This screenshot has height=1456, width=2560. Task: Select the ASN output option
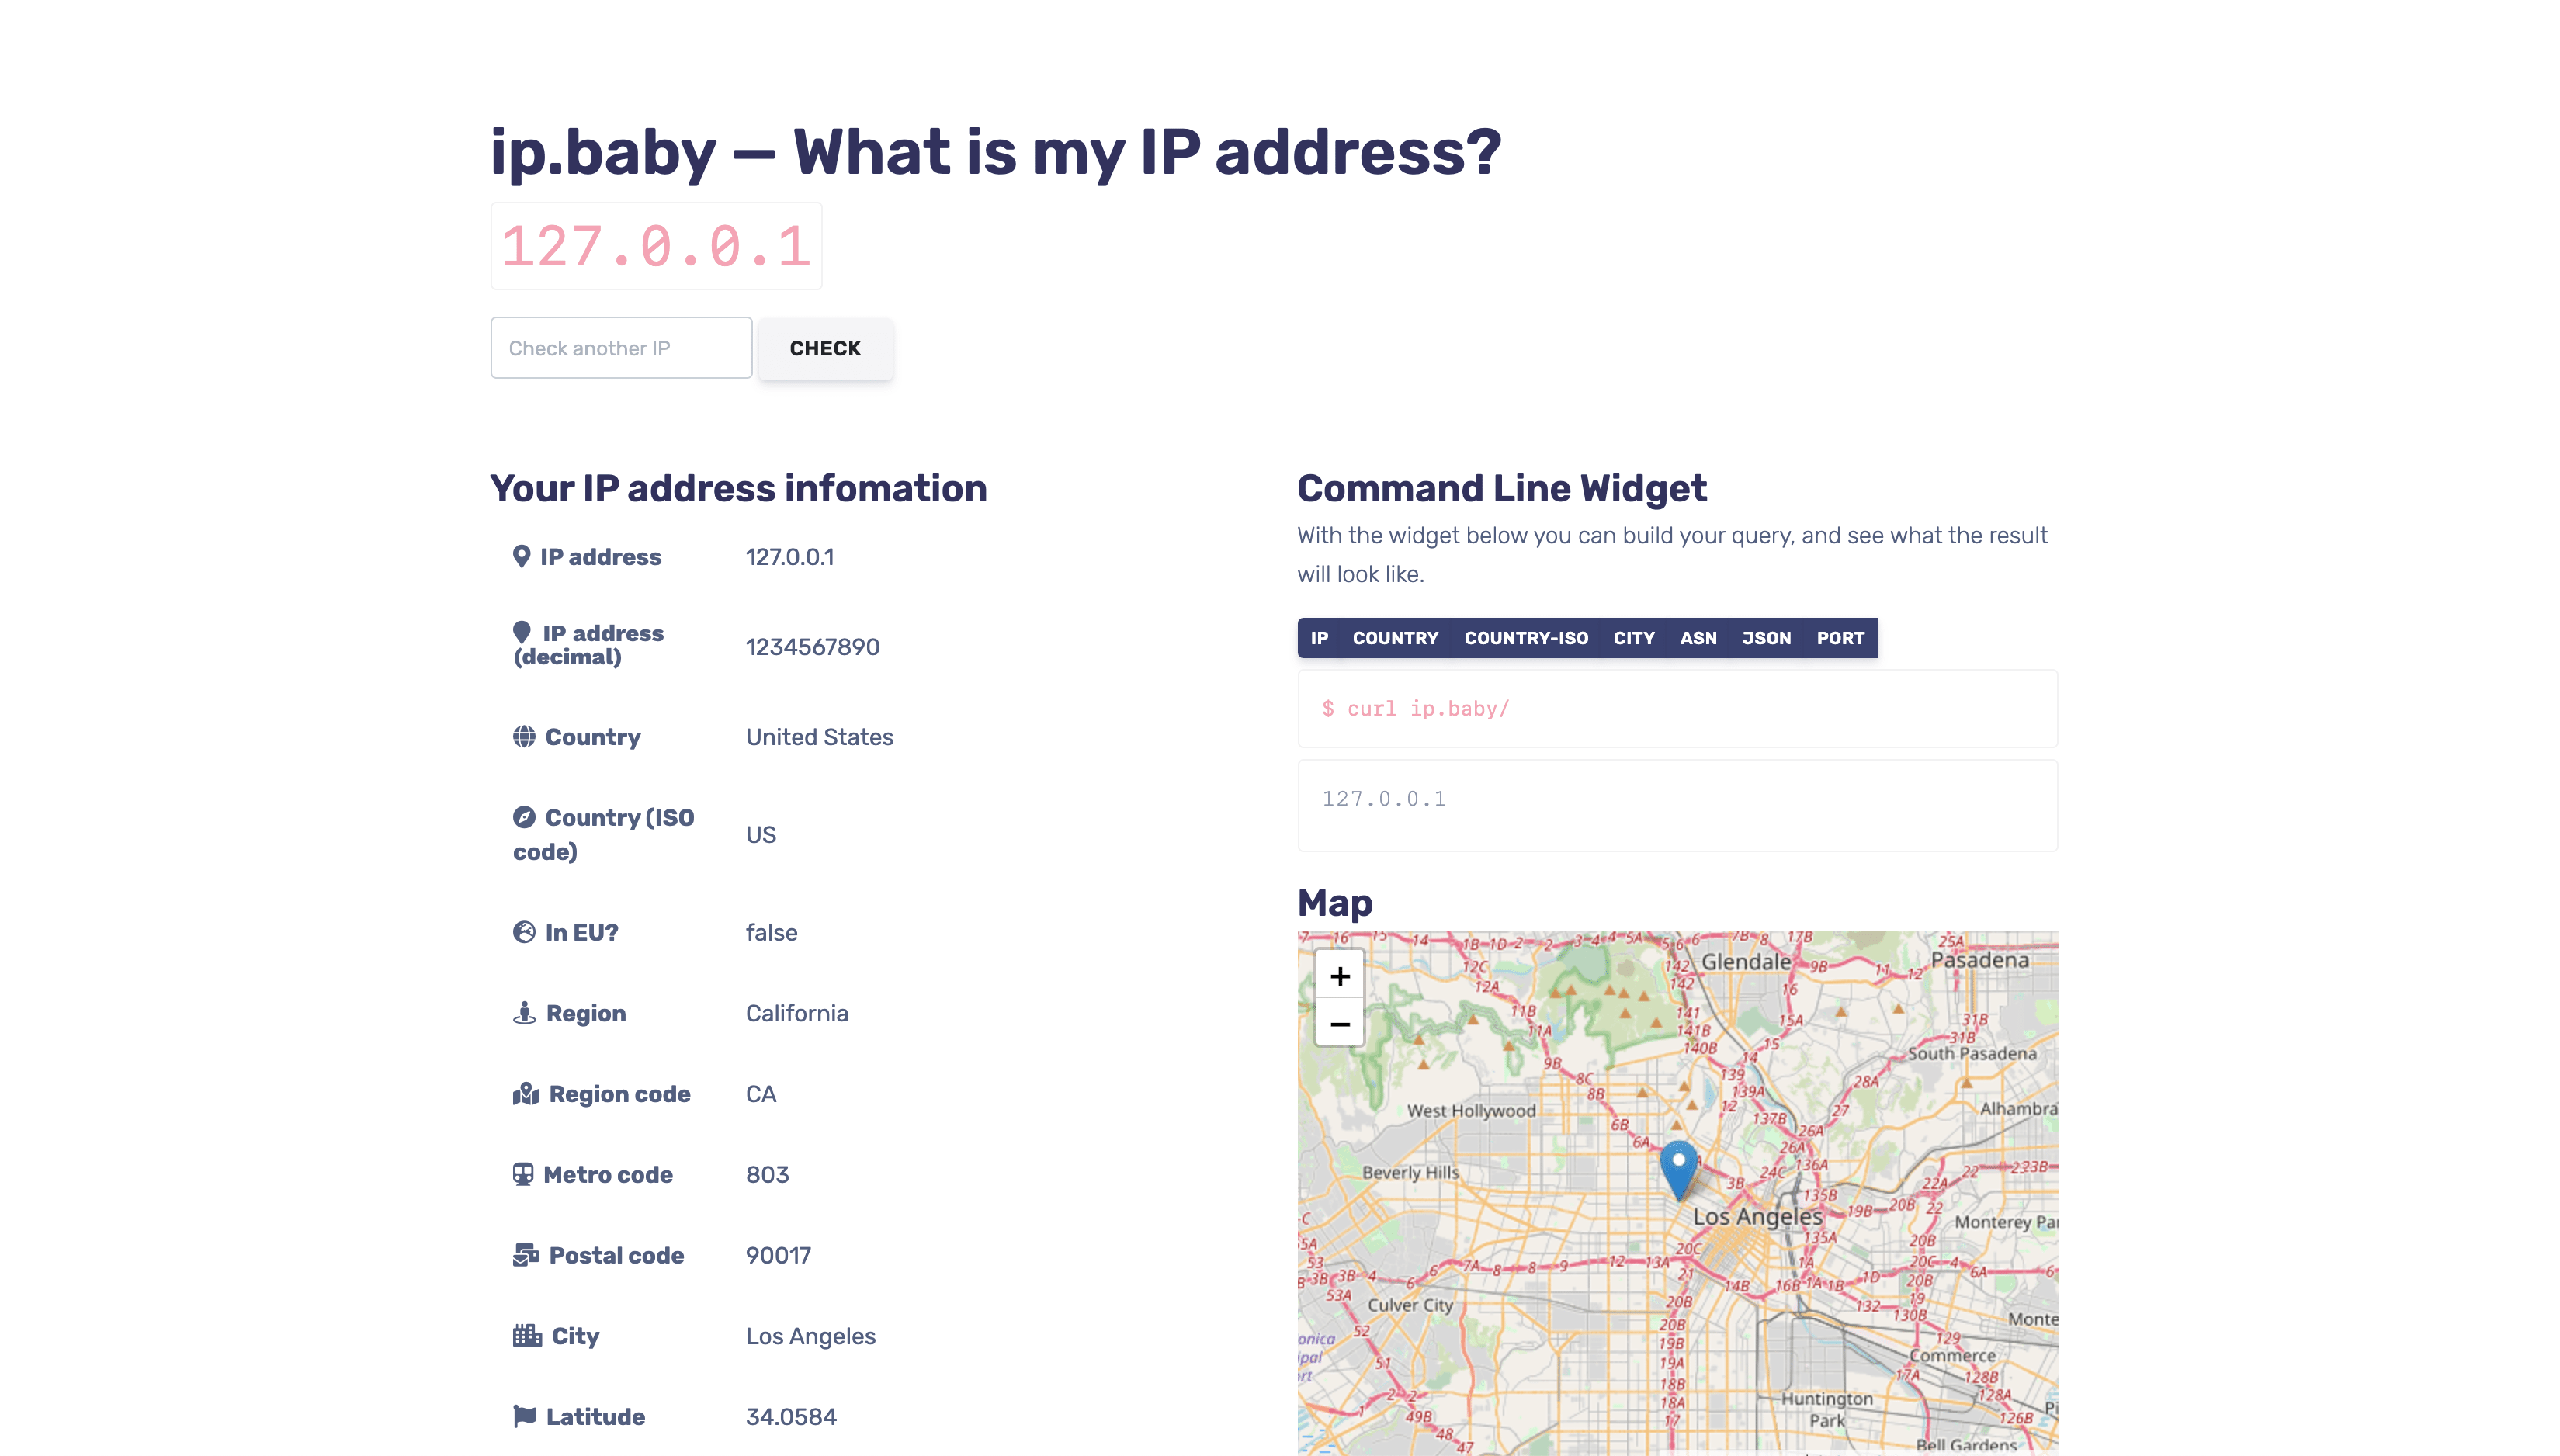pyautogui.click(x=1698, y=638)
